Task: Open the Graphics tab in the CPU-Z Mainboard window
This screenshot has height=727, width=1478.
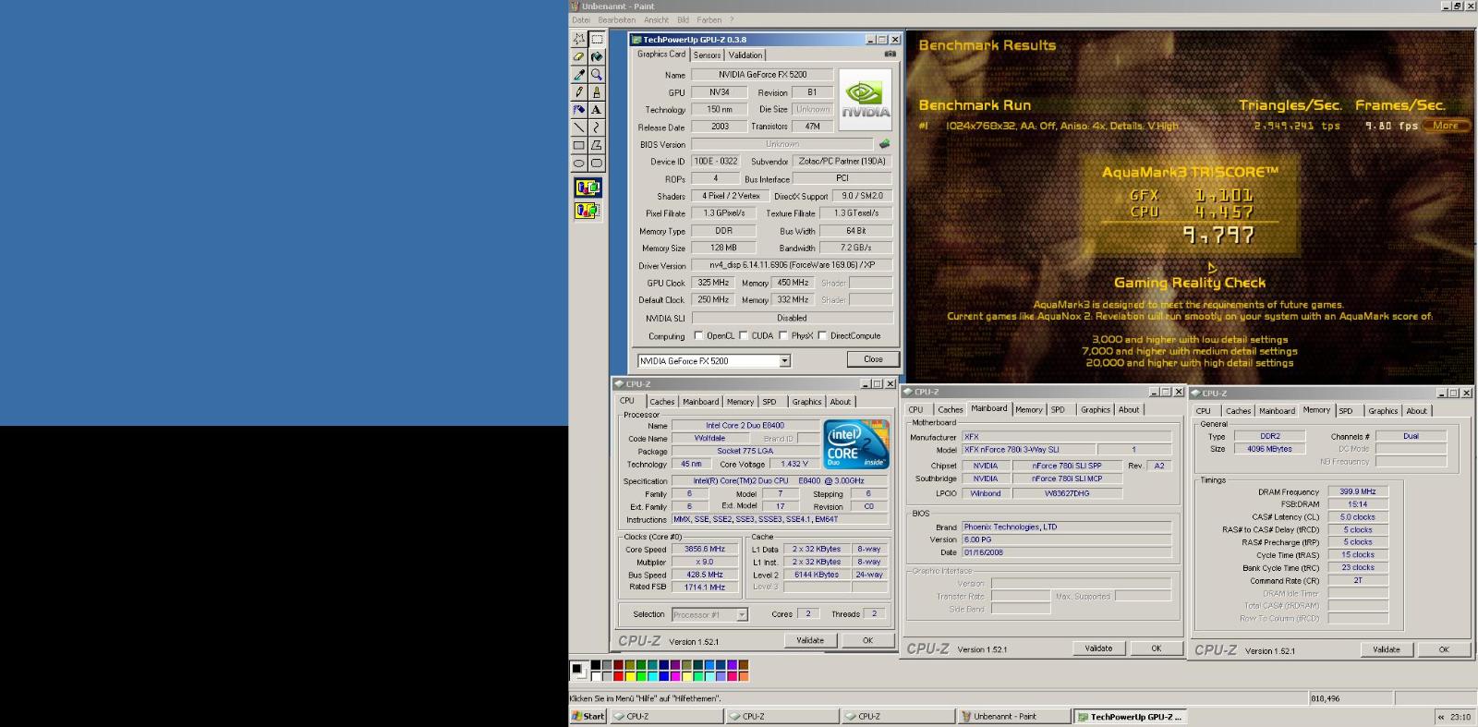Action: pyautogui.click(x=1096, y=410)
